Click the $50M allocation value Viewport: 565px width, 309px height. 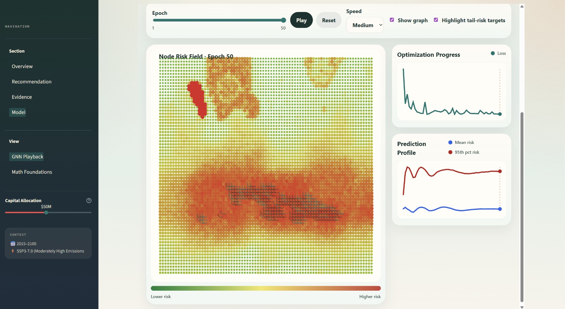pyautogui.click(x=46, y=207)
